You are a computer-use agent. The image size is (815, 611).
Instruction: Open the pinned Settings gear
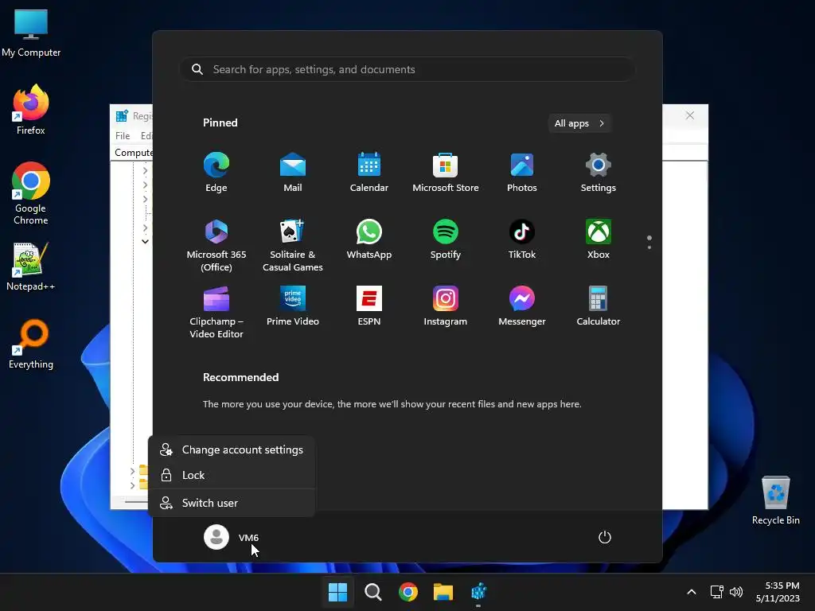pyautogui.click(x=599, y=172)
